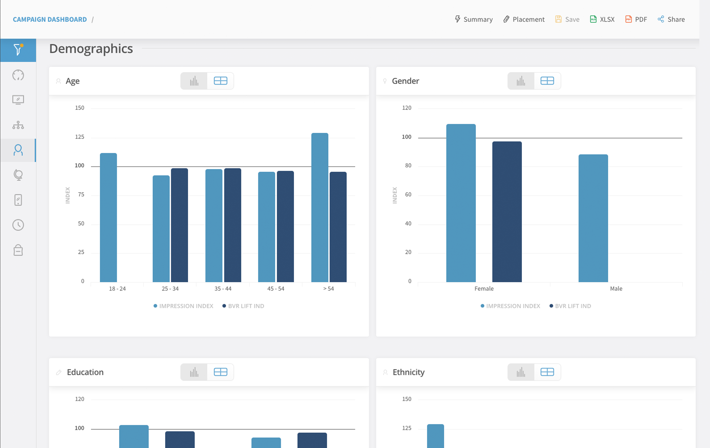Click the Education panel title
Viewport: 710px width, 448px height.
click(85, 372)
